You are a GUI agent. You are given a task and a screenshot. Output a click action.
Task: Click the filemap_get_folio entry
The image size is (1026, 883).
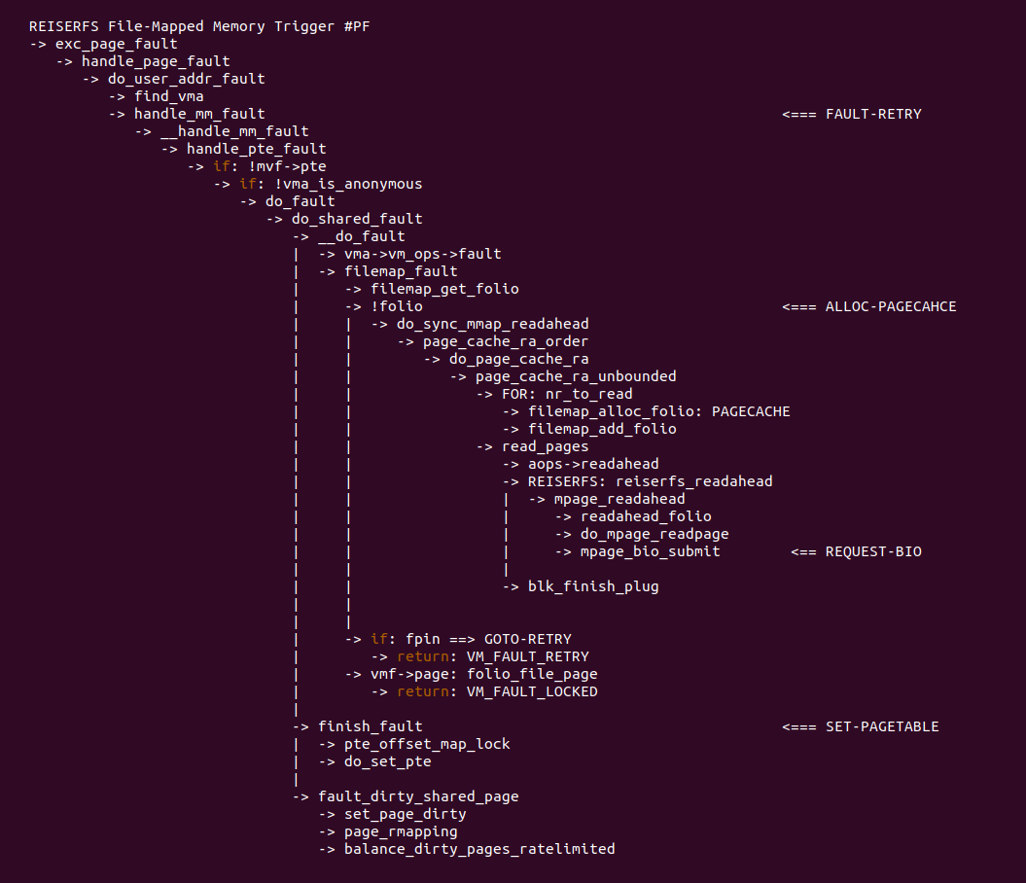point(444,289)
